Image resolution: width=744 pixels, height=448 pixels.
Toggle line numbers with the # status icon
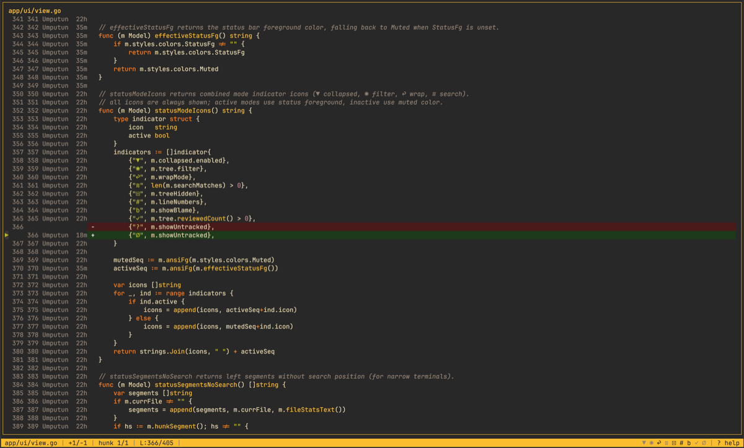pos(681,443)
